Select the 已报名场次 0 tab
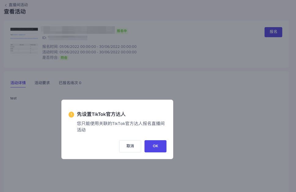 [x=70, y=83]
